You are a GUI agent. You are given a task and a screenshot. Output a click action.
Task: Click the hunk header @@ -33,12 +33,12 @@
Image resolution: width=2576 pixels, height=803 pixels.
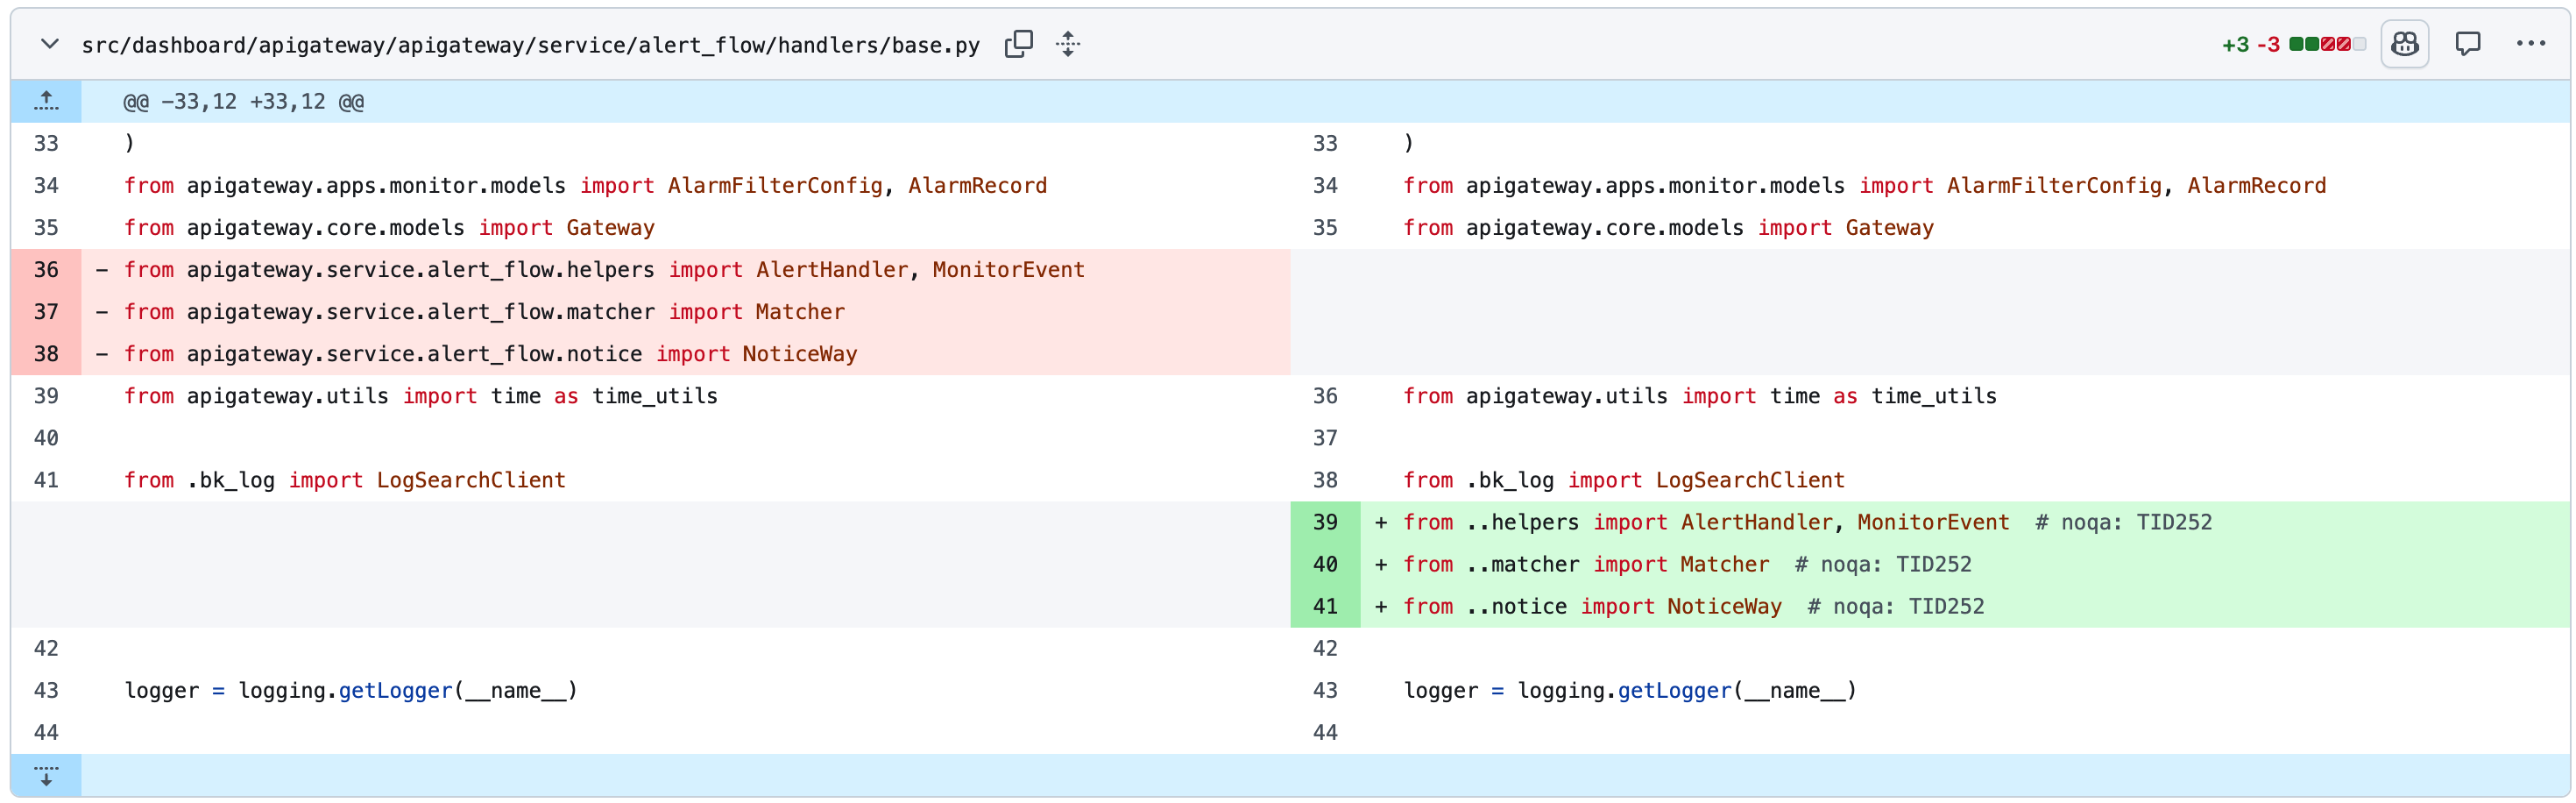pyautogui.click(x=243, y=102)
